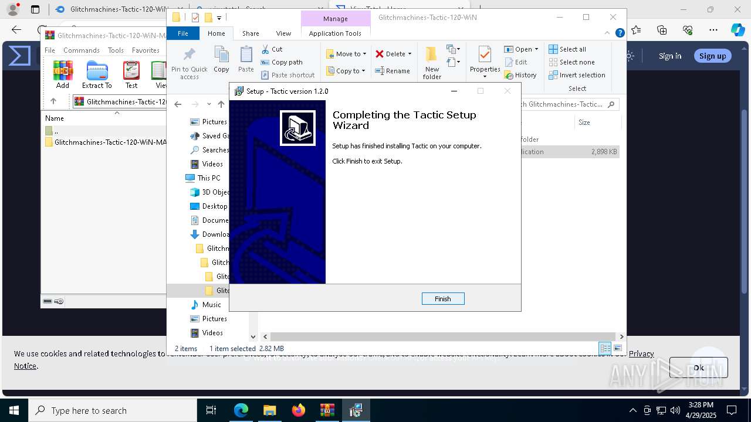The image size is (751, 422).
Task: Click Sign in on browser page
Action: pos(670,56)
